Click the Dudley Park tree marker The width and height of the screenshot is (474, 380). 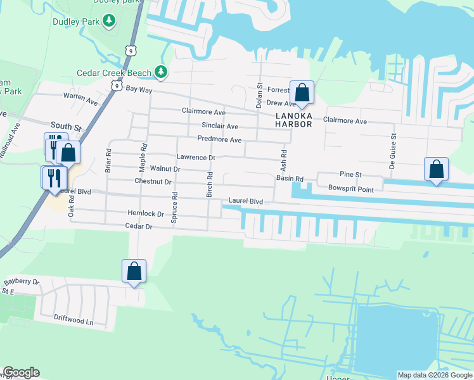[x=109, y=21]
